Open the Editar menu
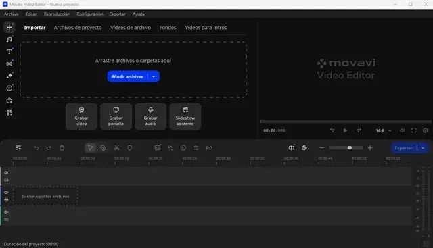The image size is (433, 248). (31, 14)
